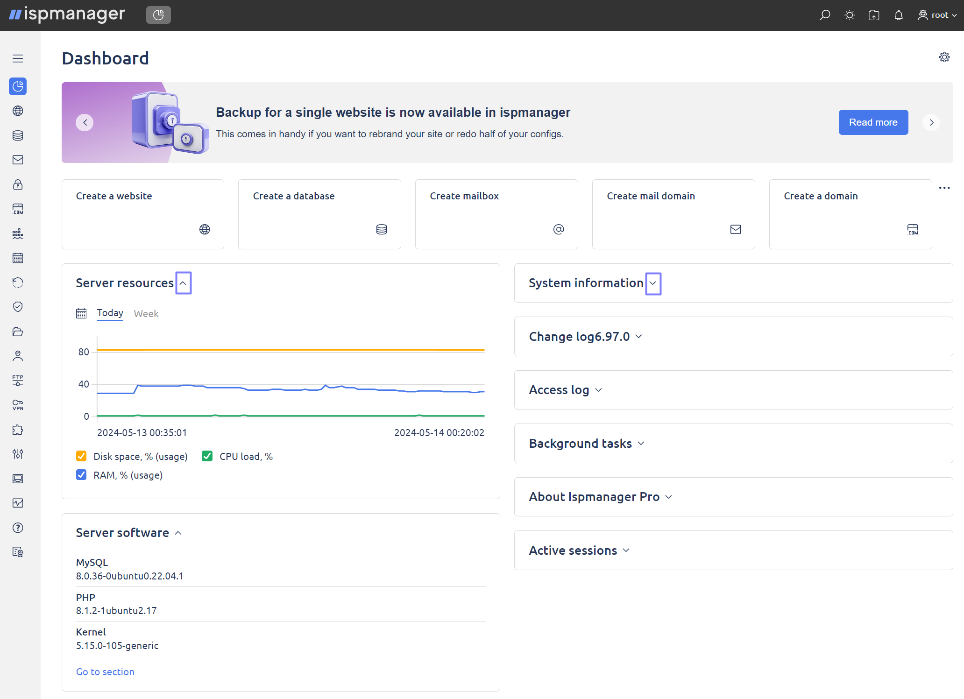964x699 pixels.
Task: Collapse the Server software panel
Action: point(178,533)
